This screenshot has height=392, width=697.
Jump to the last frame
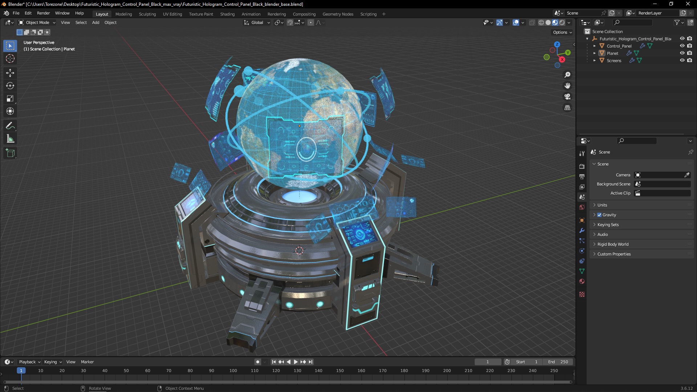(310, 362)
